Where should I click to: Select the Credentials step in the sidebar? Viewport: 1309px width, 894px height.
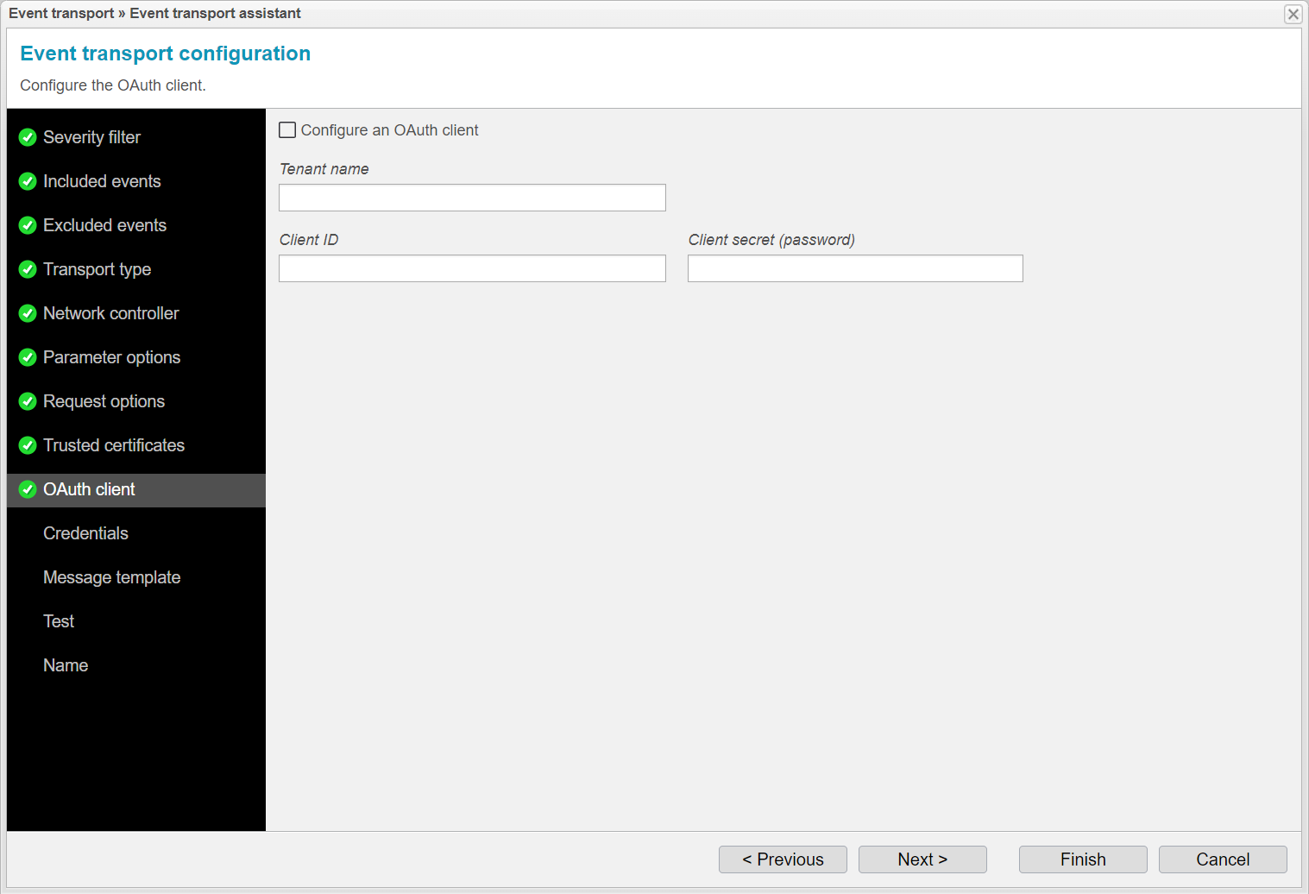coord(85,533)
